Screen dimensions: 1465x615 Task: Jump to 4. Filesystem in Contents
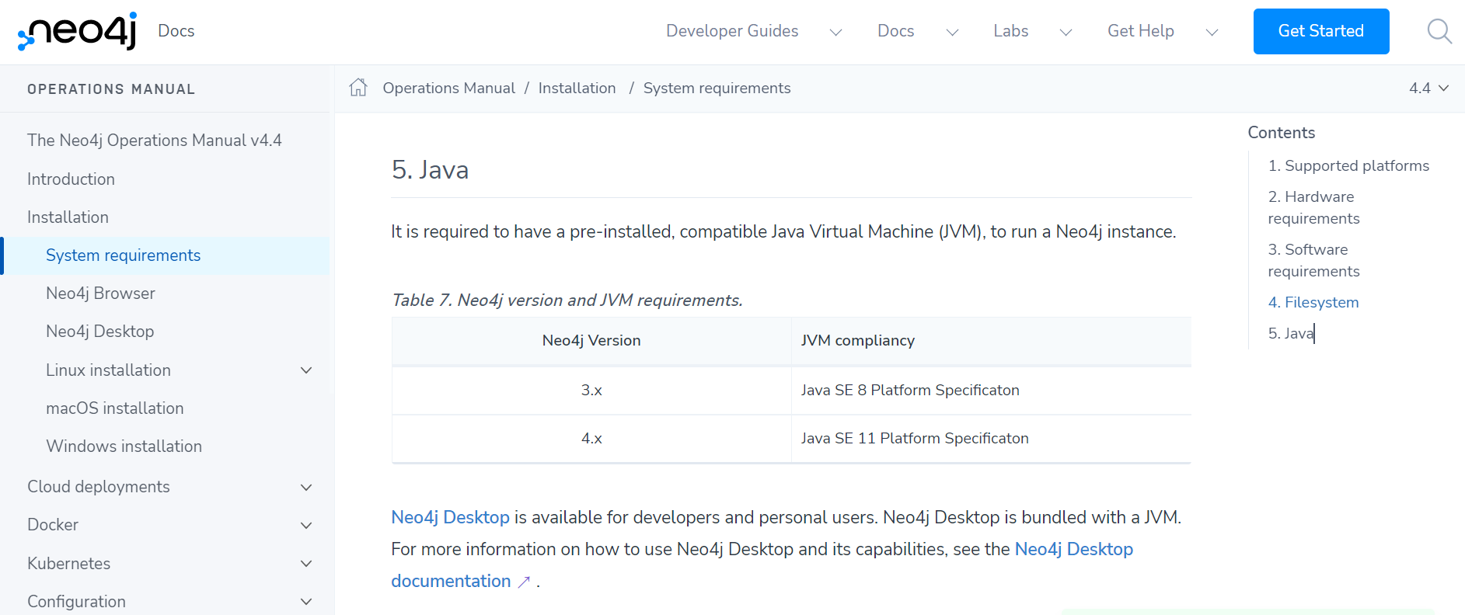click(x=1313, y=302)
